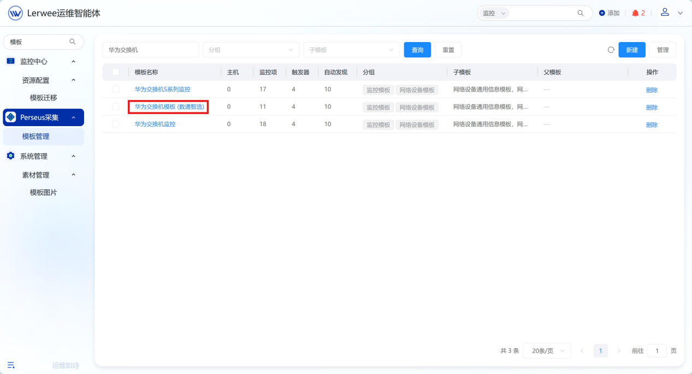Screen dimensions: 692x374
Task: Open the 子模板 filter dropdown
Action: [x=352, y=50]
